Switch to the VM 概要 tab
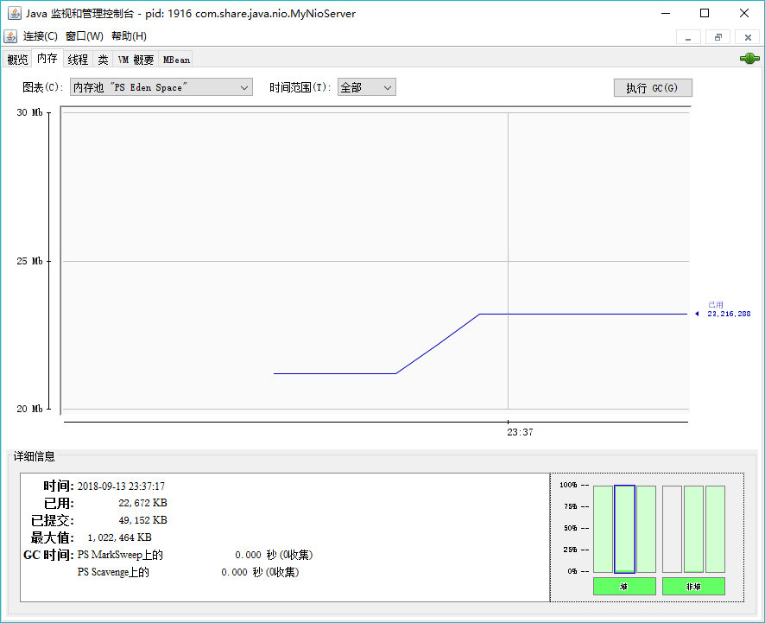The image size is (765, 623). point(136,60)
